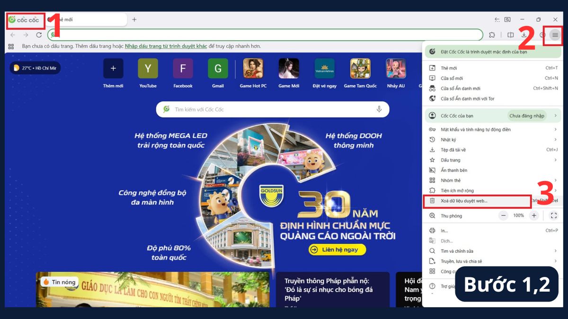Open the Đặt vé ngay Vietnam Airlines shortcut
Screen dimensions: 568x319
tap(325, 73)
